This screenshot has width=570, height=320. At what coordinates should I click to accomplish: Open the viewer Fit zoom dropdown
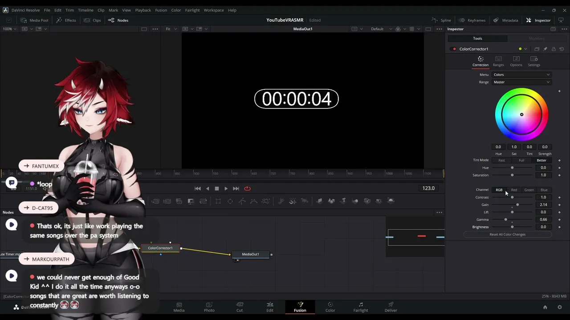pyautogui.click(x=171, y=29)
